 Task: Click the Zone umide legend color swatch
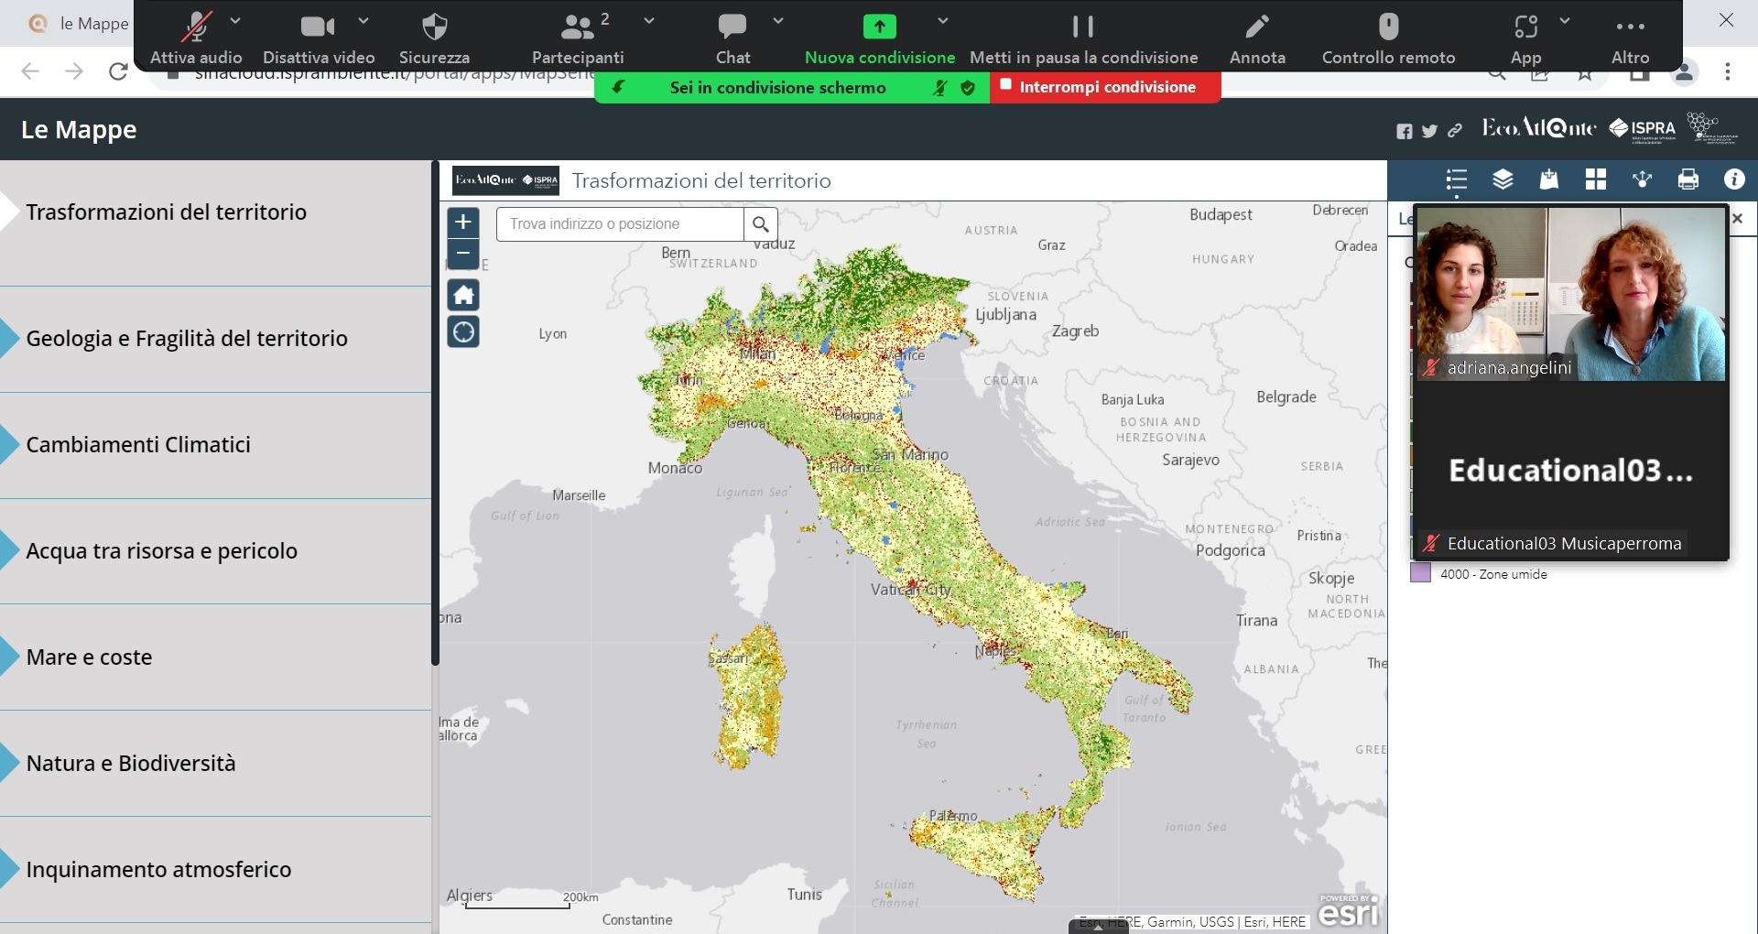click(1420, 574)
